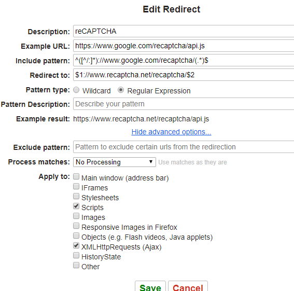Enable Responsive Images in Firefox checkbox
The width and height of the screenshot is (294, 291).
[76, 226]
